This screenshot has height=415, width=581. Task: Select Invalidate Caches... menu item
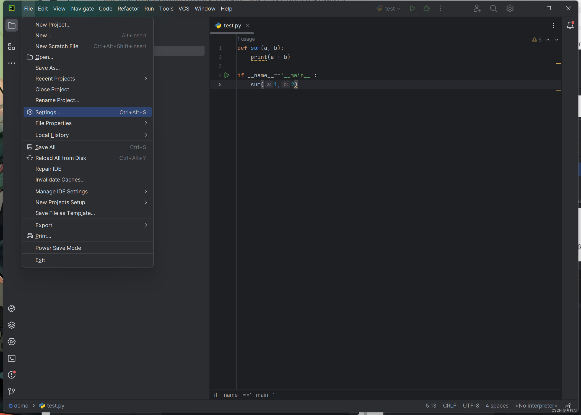click(60, 179)
